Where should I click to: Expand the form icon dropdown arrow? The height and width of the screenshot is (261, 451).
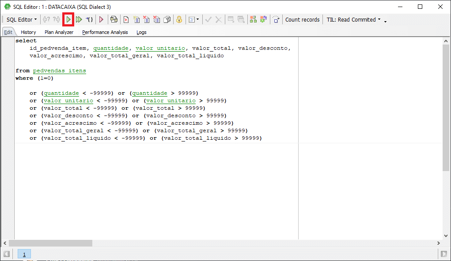click(197, 19)
